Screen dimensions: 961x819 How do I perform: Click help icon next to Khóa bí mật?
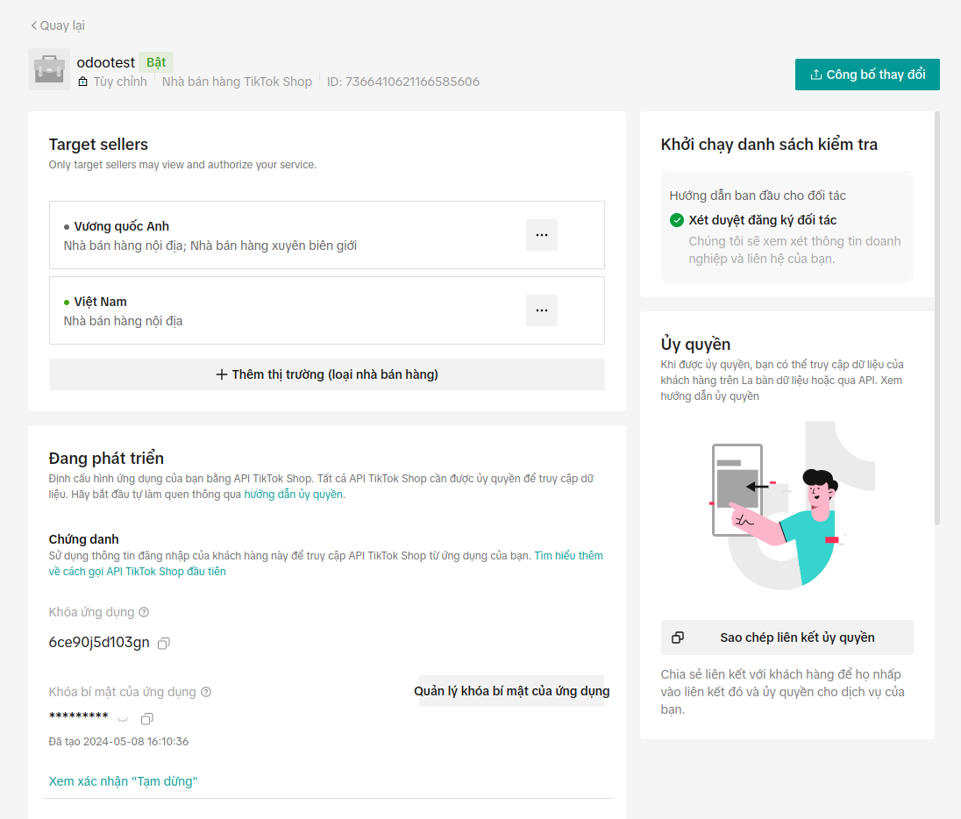(206, 692)
